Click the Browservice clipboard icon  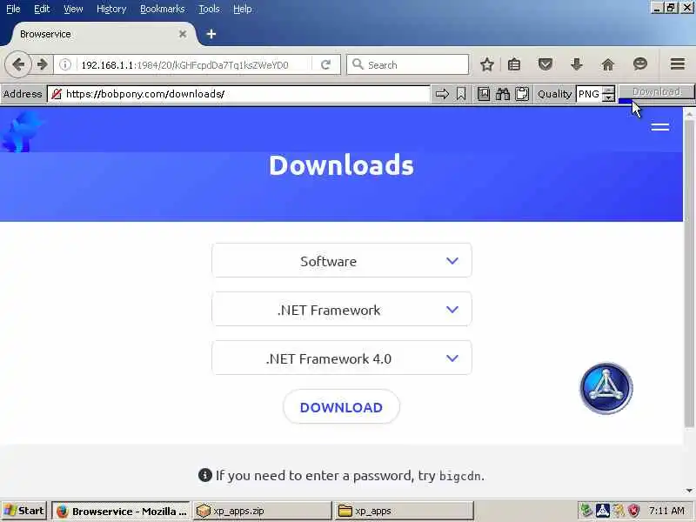coord(522,94)
